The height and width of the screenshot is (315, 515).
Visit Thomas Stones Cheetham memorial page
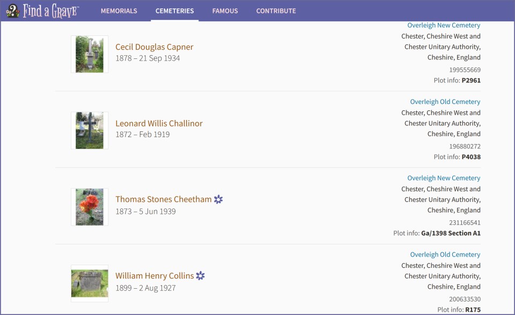pos(164,199)
